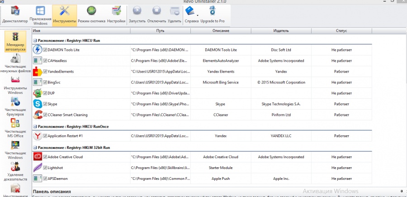This screenshot has width=407, height=197.
Task: Select the Skype Technologies S.A. publisher cell
Action: coord(281,104)
